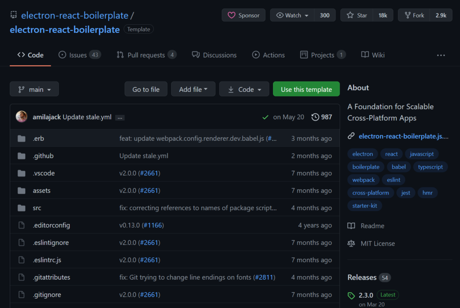Open the 987 commits history link

coord(322,117)
